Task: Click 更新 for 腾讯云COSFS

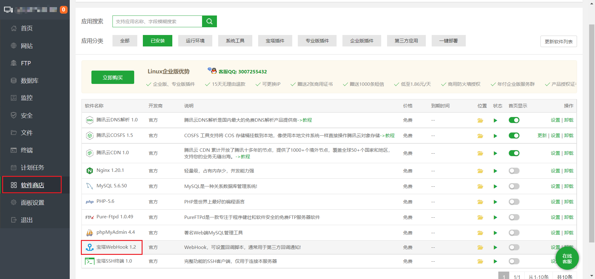Action: tap(542, 136)
